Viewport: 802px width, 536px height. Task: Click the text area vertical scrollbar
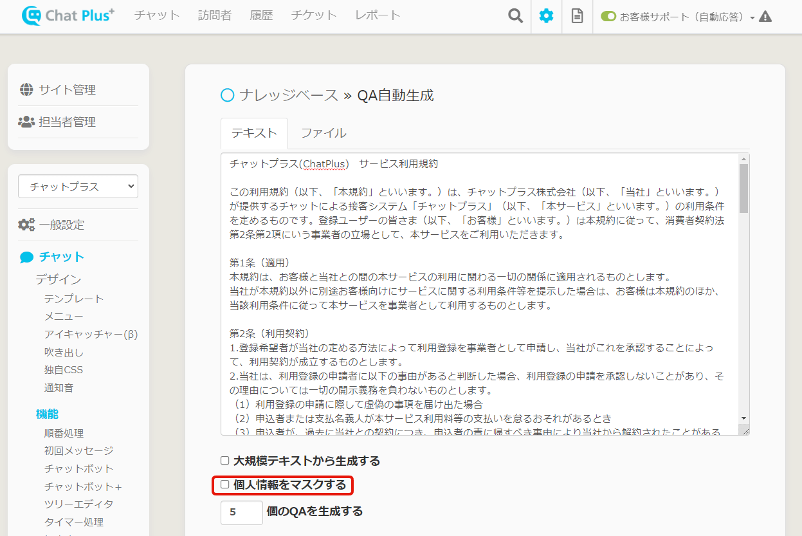[743, 188]
